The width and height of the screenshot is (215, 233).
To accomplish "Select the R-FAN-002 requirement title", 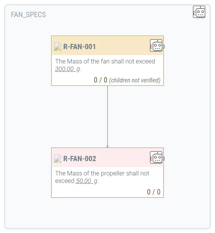I will coord(79,159).
